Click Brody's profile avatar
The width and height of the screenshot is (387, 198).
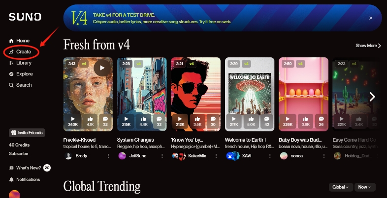coord(68,155)
